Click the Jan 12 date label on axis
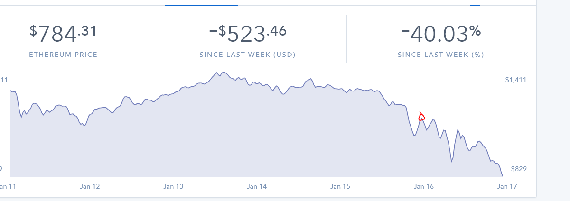This screenshot has height=201, width=570. 90,187
